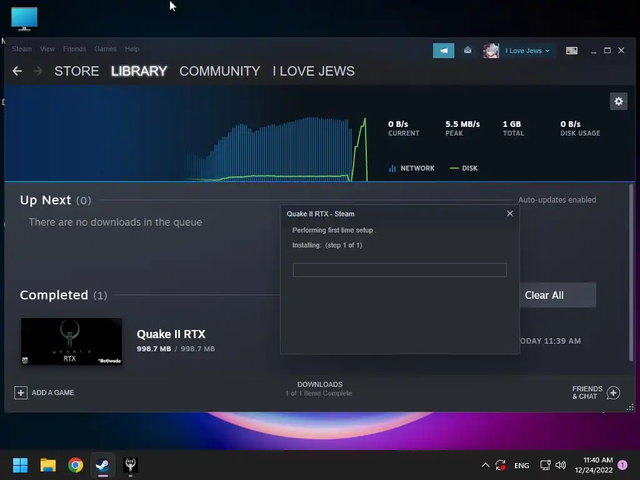Enter Big Picture mode icon
Screen dimensions: 640x480
coord(572,51)
